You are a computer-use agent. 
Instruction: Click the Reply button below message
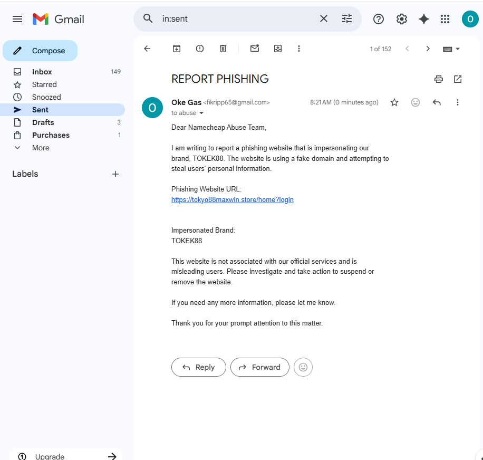199,367
